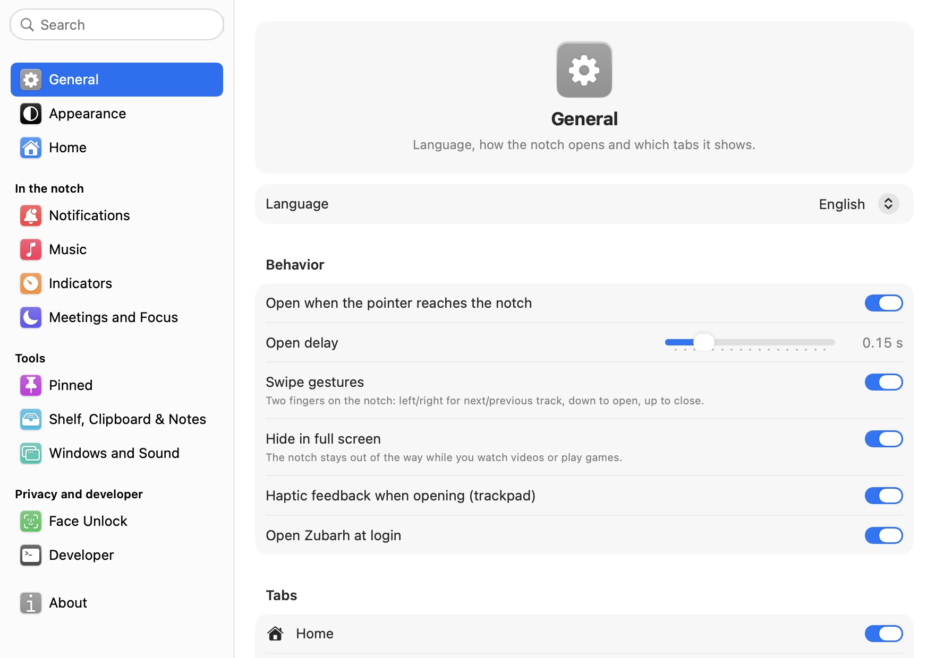This screenshot has height=658, width=935.
Task: Click the magnifying glass search icon
Action: click(x=27, y=24)
